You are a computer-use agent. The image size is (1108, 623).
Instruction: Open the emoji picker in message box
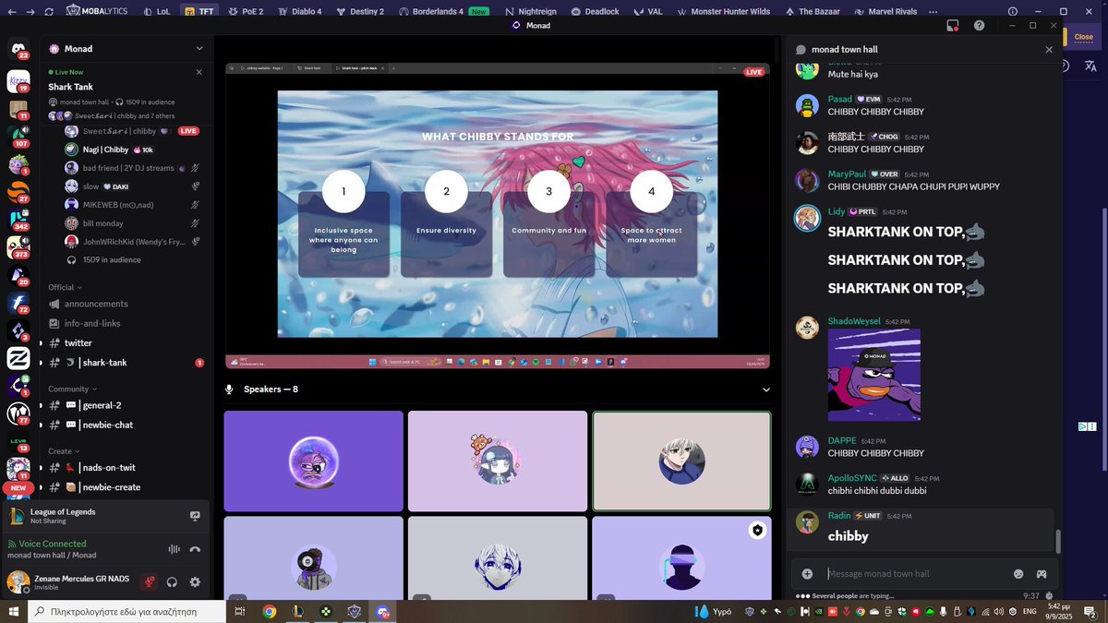coord(1018,573)
